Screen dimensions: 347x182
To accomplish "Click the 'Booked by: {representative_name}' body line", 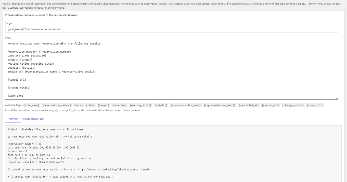I will coord(52,72).
